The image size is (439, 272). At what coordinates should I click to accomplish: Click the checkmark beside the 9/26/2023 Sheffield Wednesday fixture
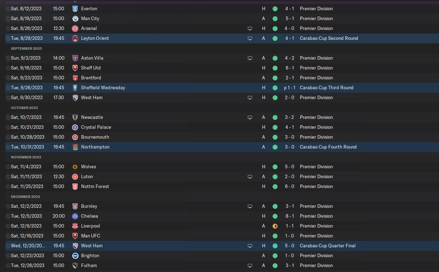coord(8,87)
